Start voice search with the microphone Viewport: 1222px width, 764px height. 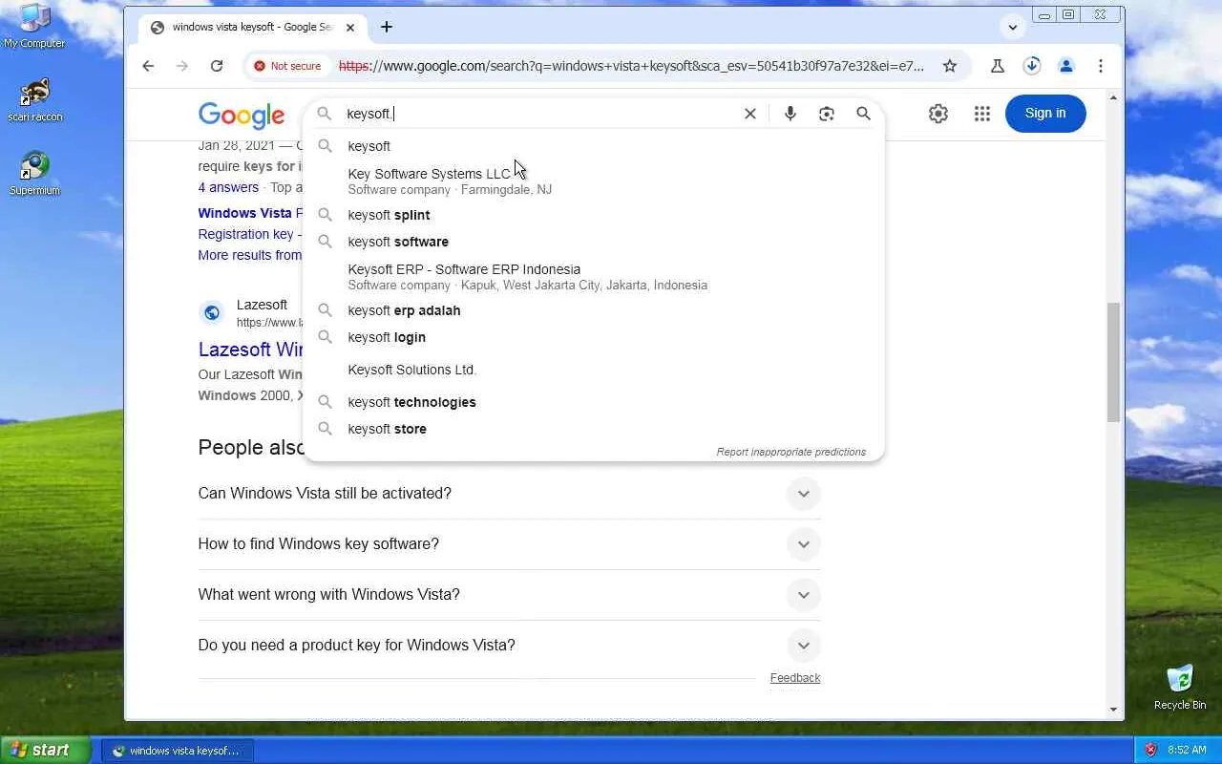790,114
